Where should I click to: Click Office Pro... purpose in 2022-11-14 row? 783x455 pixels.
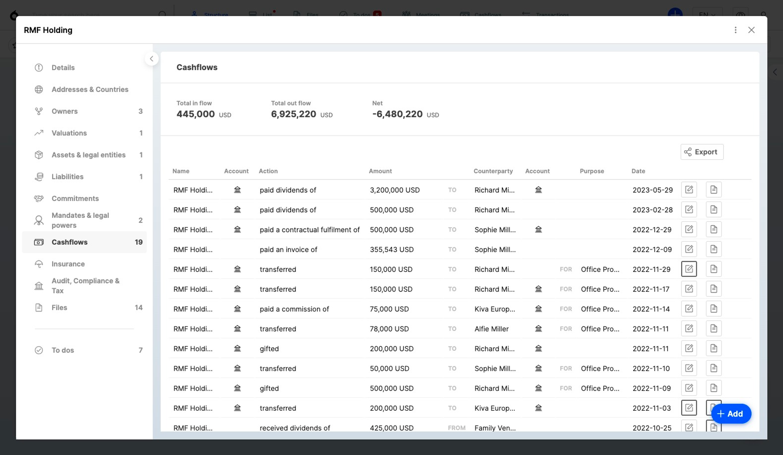(600, 309)
